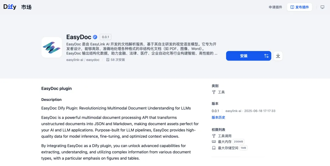Click the 最大存储空间 storage icon

click(214, 148)
